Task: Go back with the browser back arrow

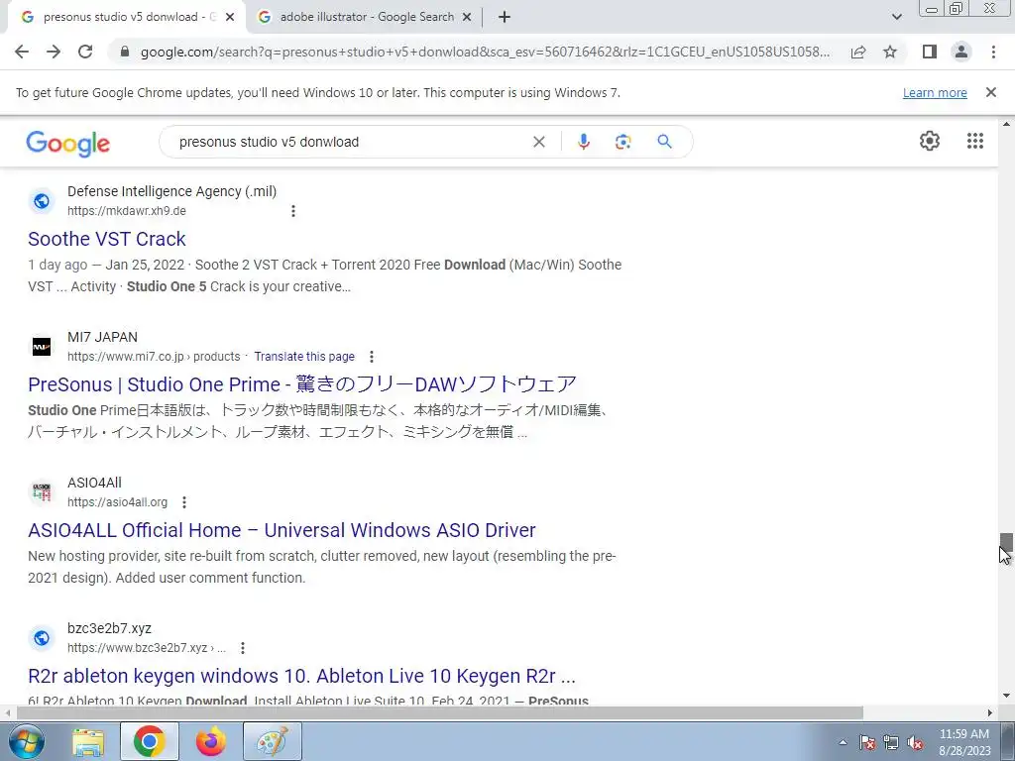Action: (x=22, y=52)
